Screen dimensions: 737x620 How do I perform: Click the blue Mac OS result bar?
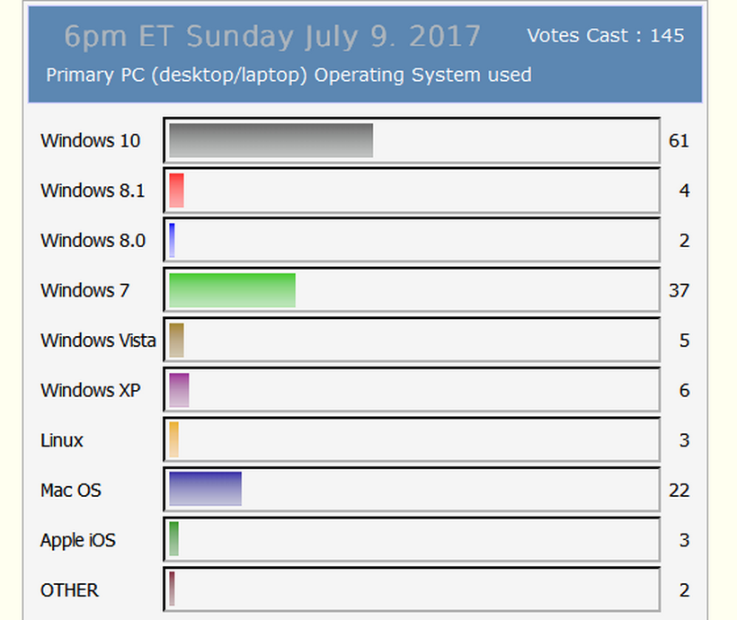point(205,490)
